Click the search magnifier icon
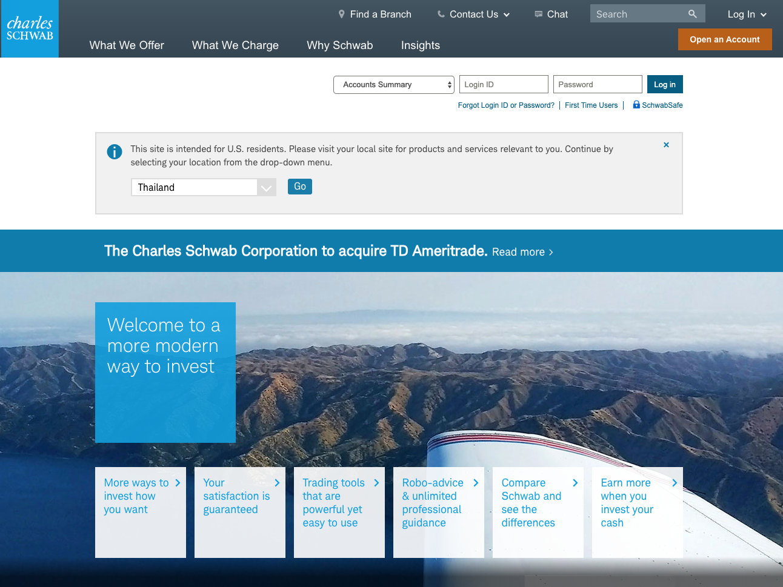This screenshot has width=783, height=587. (x=693, y=13)
